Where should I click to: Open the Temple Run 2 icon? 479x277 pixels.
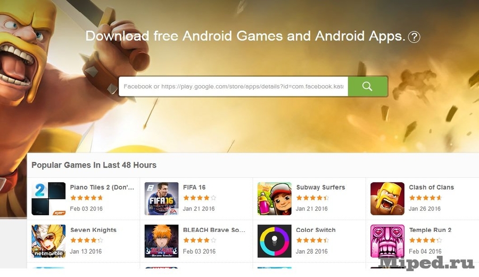click(x=387, y=241)
